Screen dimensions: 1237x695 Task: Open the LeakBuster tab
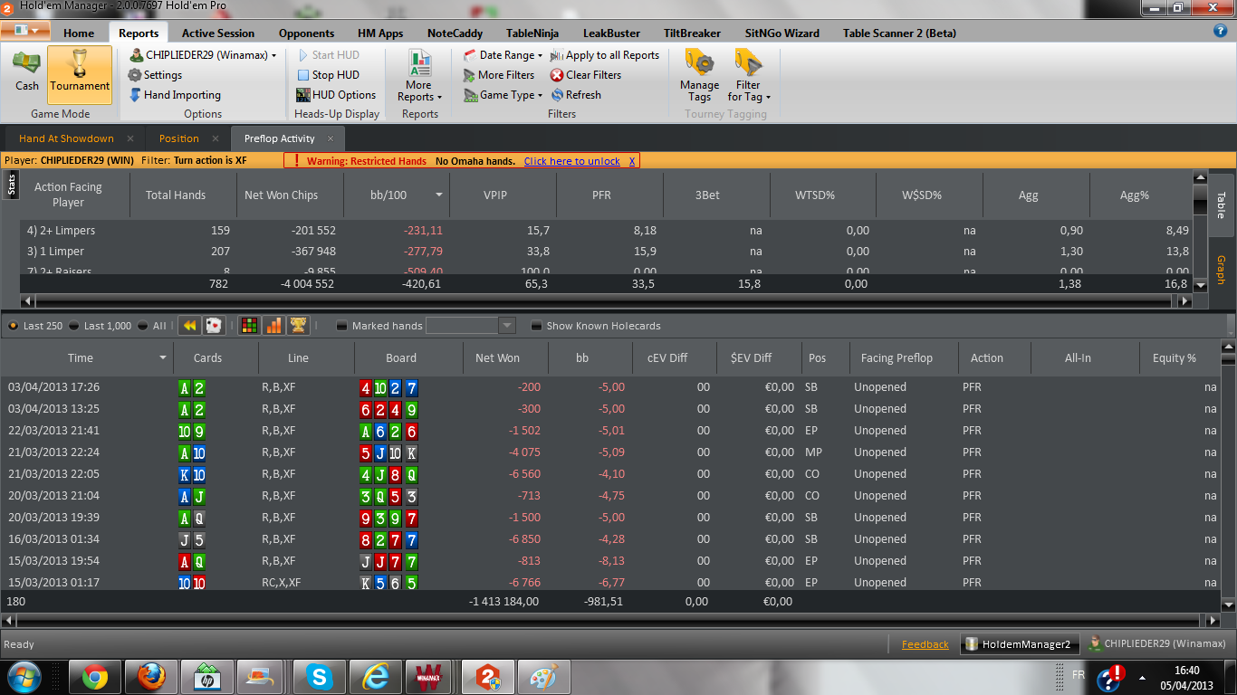611,33
